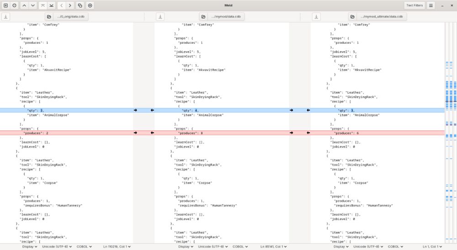This screenshot has height=250, width=457.
Task: Open Text Filters menu button
Action: tap(414, 5)
